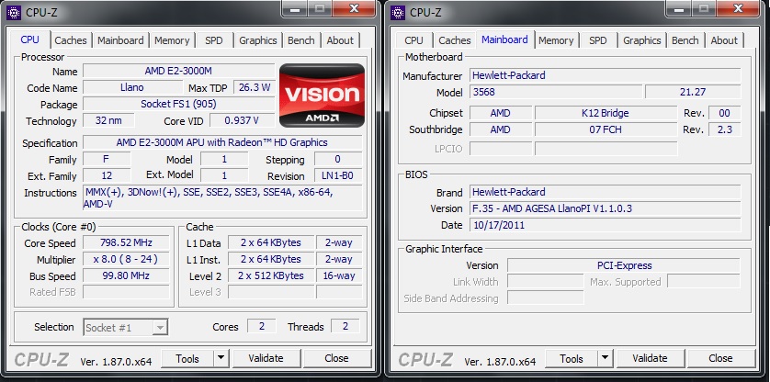Select Bench tab in the right window
Image resolution: width=770 pixels, height=382 pixels.
(685, 40)
